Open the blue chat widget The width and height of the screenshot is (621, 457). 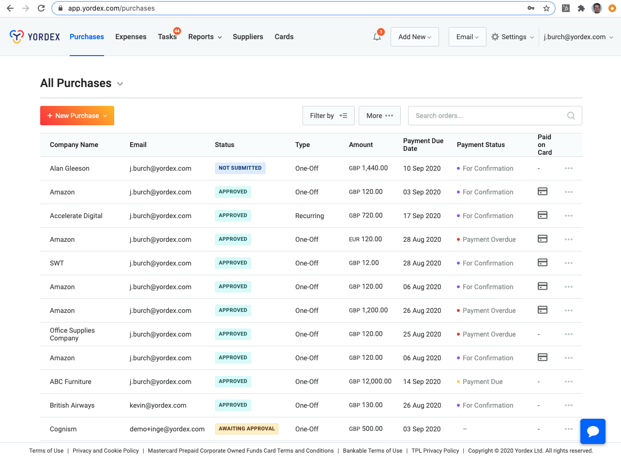593,431
